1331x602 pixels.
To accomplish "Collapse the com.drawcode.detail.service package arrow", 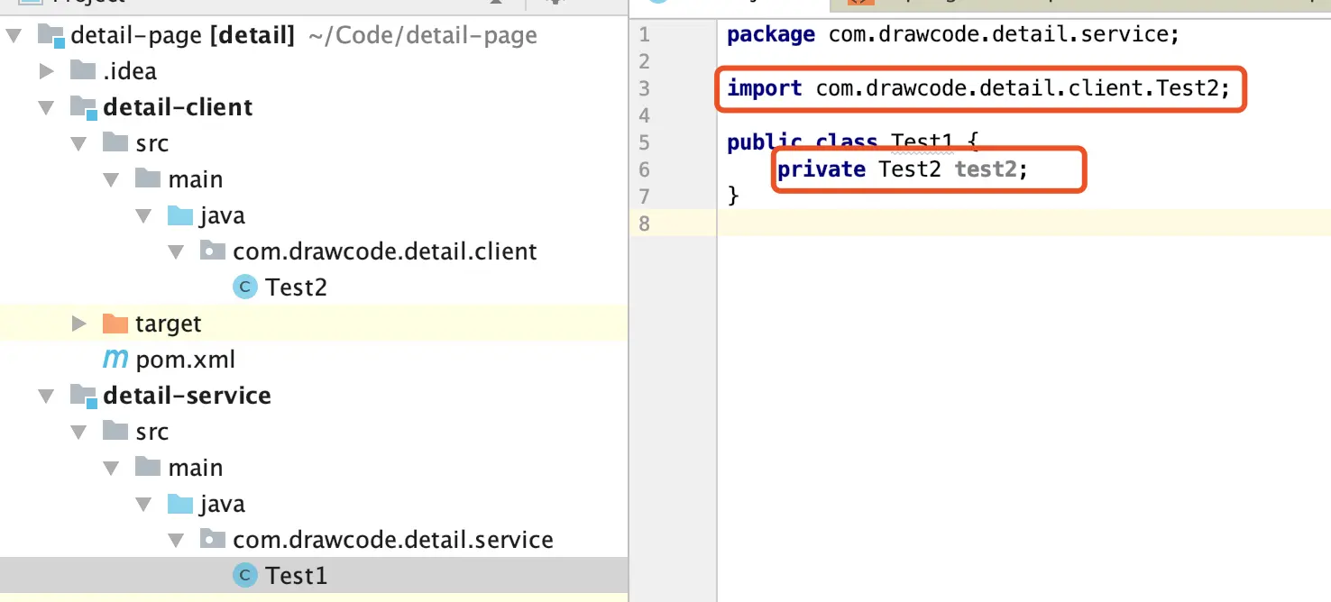I will 177,541.
